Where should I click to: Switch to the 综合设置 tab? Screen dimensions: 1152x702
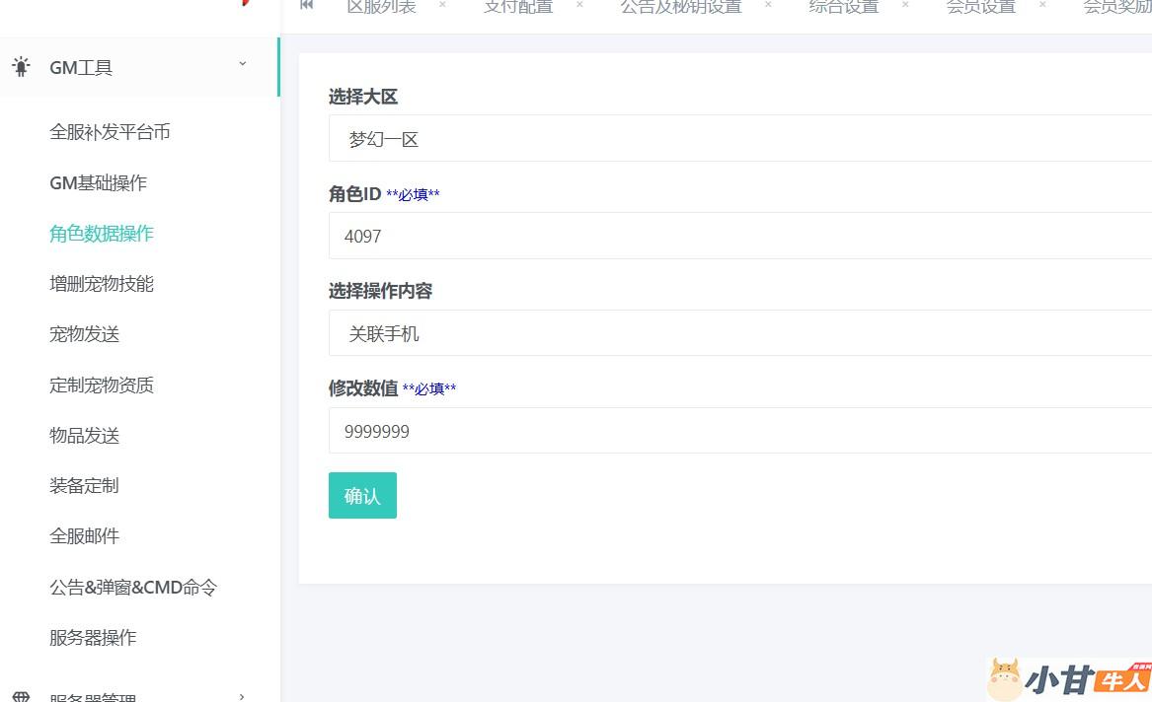pos(843,7)
